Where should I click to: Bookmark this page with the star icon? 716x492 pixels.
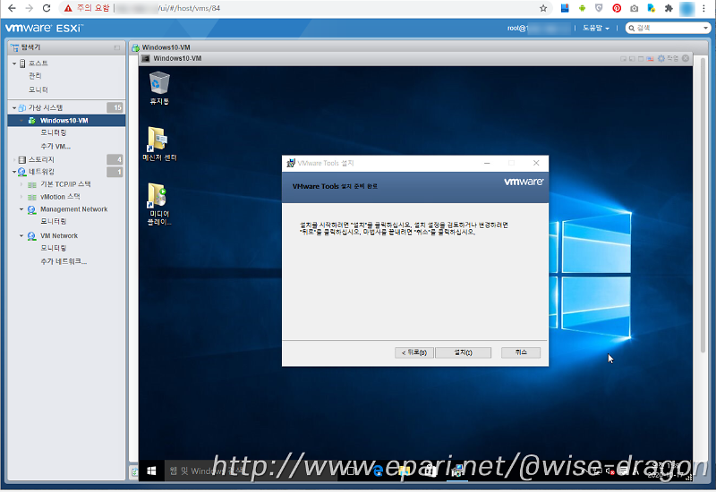[x=543, y=8]
